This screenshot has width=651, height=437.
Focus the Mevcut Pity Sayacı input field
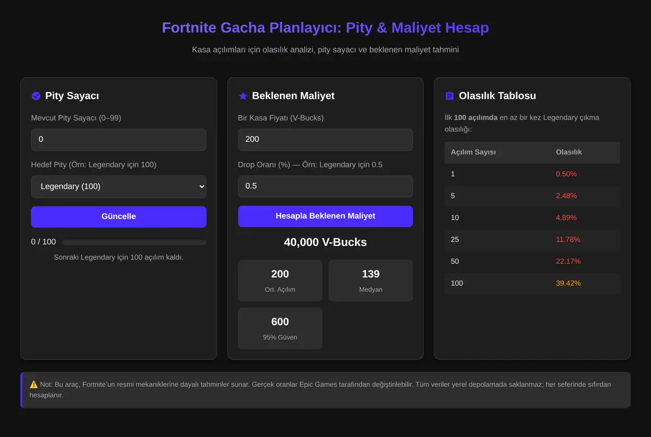119,139
